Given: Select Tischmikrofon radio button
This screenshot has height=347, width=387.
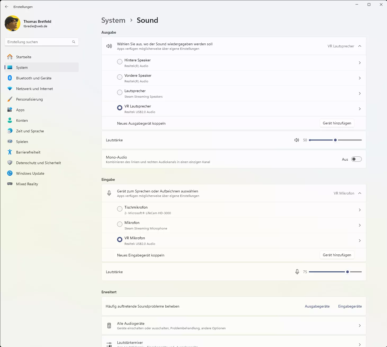Looking at the screenshot, I should point(120,209).
